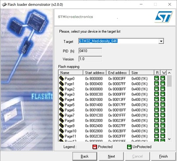Click the chip icon beside Page7
This screenshot has height=161, width=177.
pyautogui.click(x=62, y=115)
